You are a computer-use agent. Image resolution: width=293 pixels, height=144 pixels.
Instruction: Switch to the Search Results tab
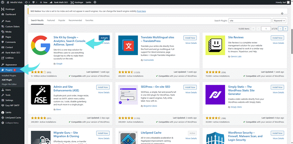(37, 21)
